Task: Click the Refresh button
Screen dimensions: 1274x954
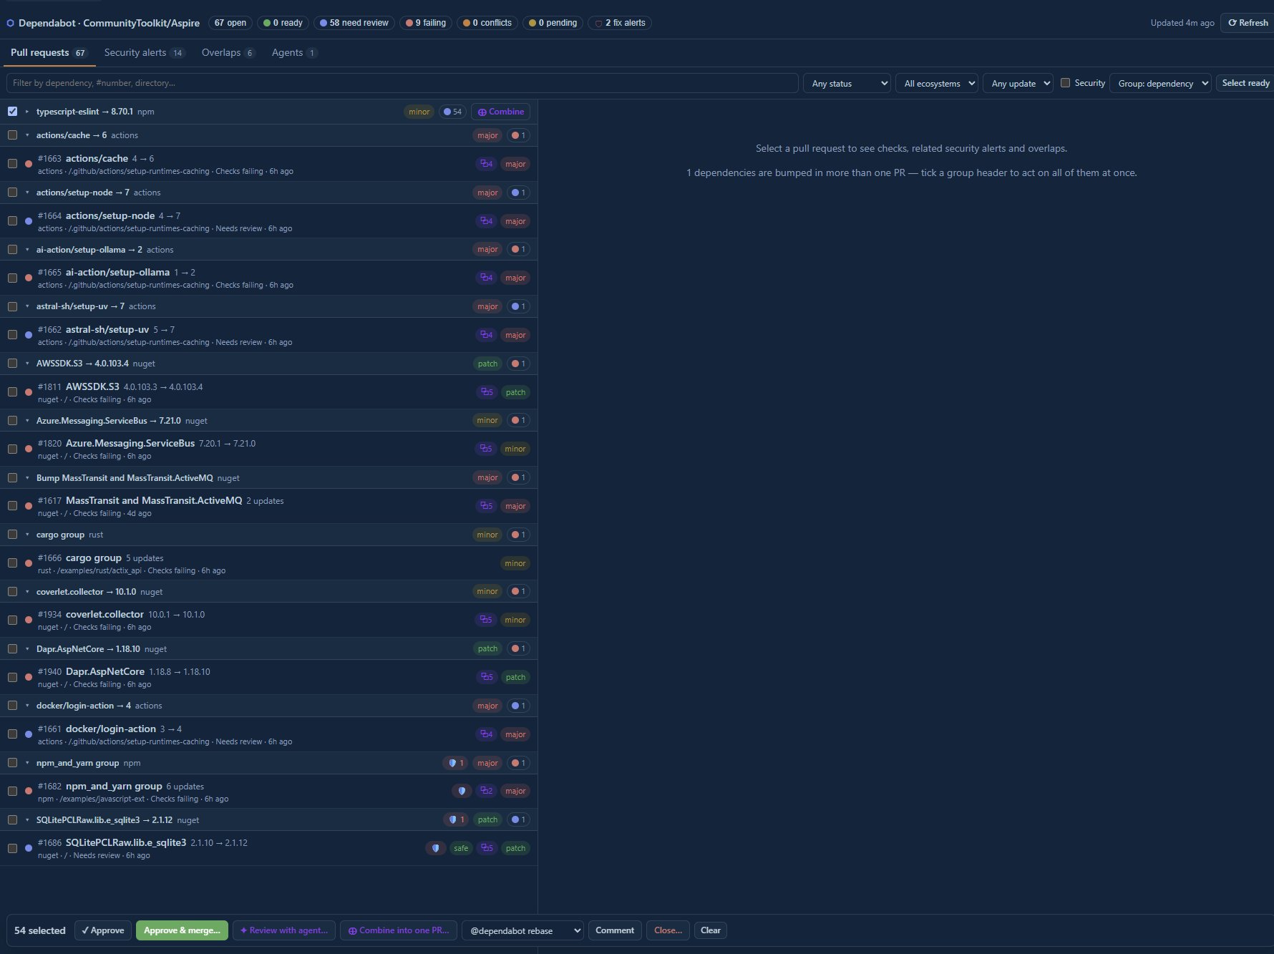Action: [1248, 23]
